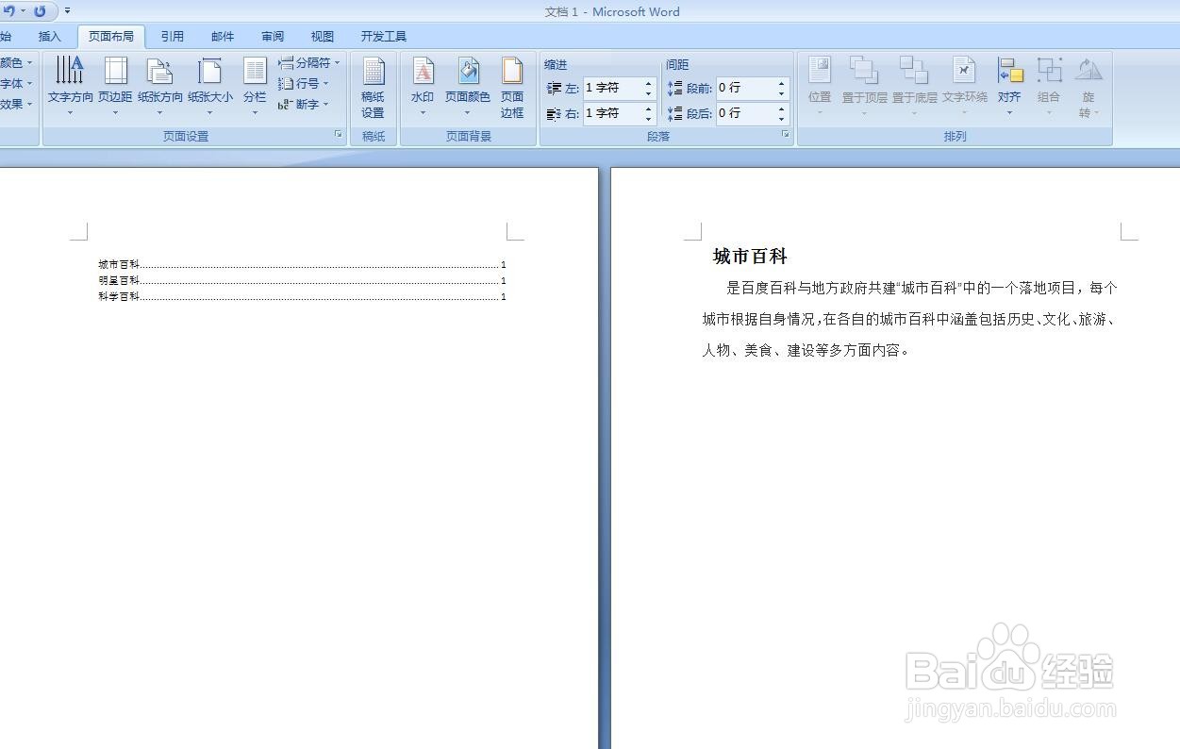Screen dimensions: 1180x749
Task: Add a watermark using 水印
Action: pos(422,85)
